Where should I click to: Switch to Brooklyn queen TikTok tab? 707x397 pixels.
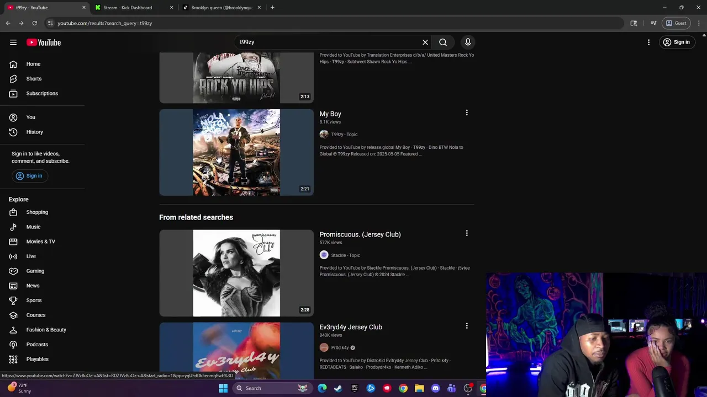221,8
